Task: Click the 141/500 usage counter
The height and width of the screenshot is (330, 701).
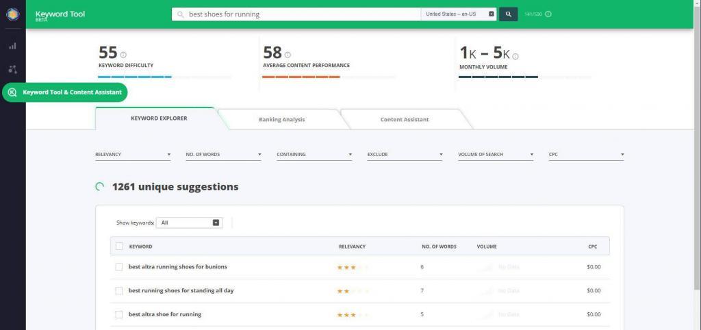Action: [533, 14]
